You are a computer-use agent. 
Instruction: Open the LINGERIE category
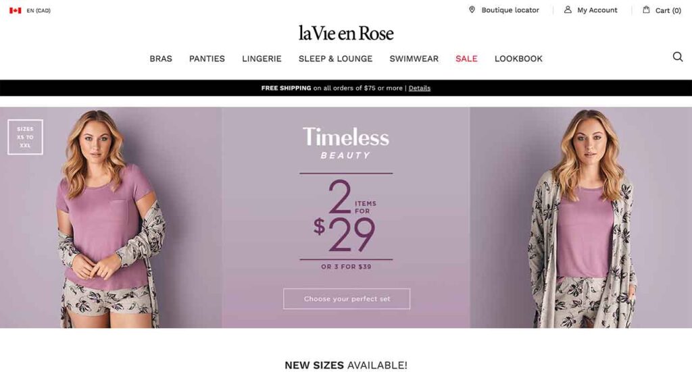pyautogui.click(x=262, y=59)
